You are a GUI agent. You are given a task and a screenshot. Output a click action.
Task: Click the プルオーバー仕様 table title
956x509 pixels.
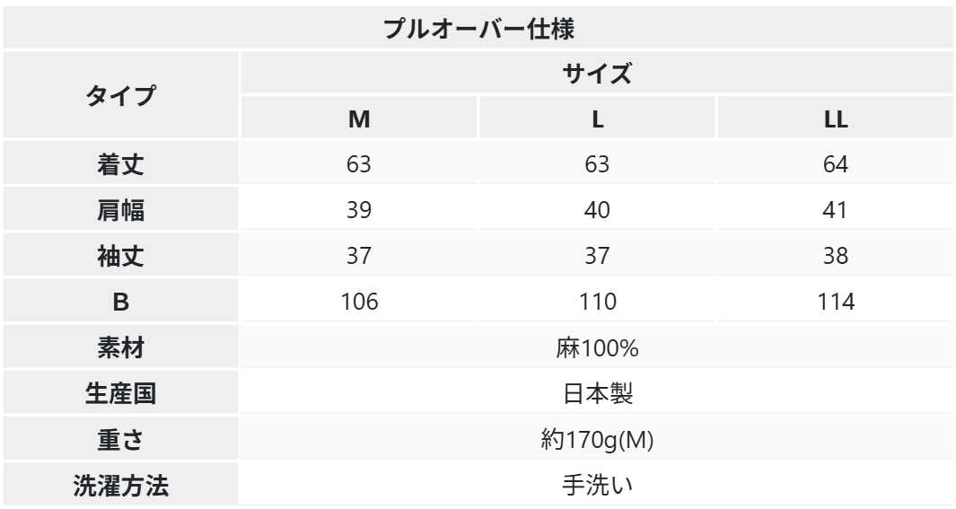tap(478, 28)
